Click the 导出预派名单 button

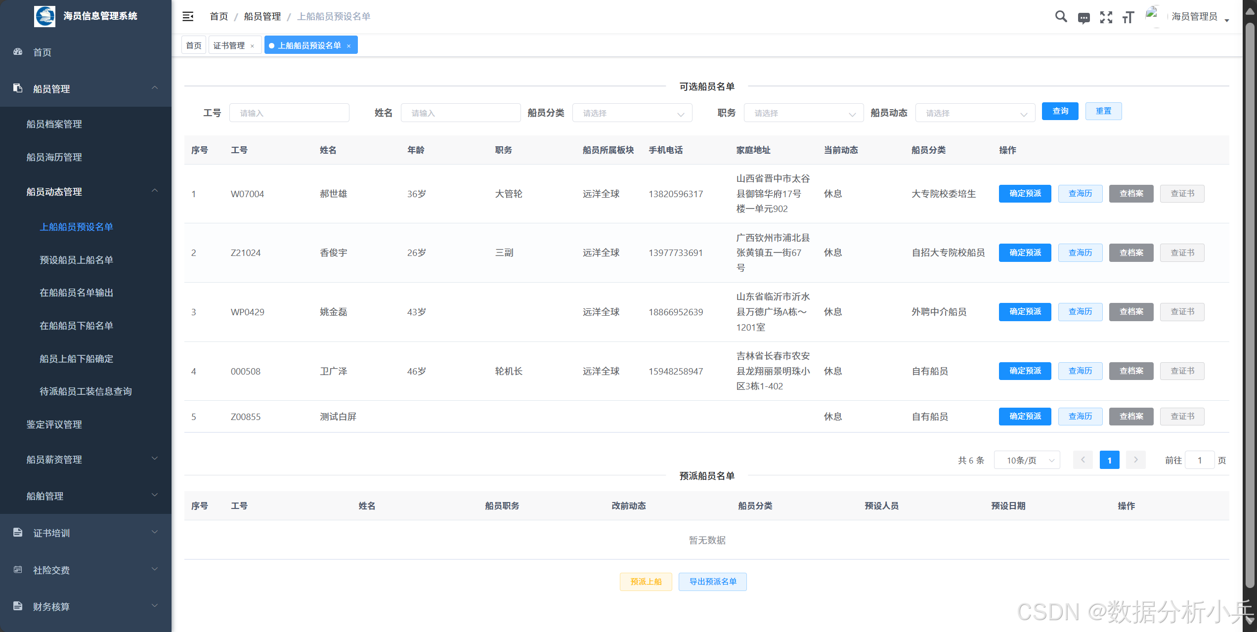point(712,582)
